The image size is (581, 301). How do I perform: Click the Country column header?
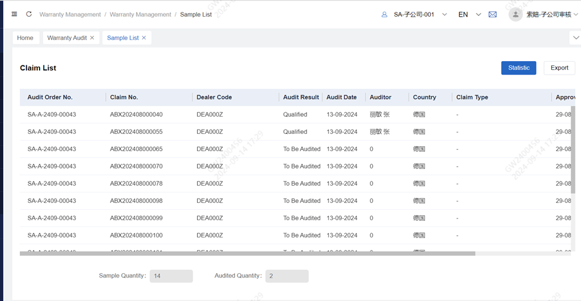point(424,97)
